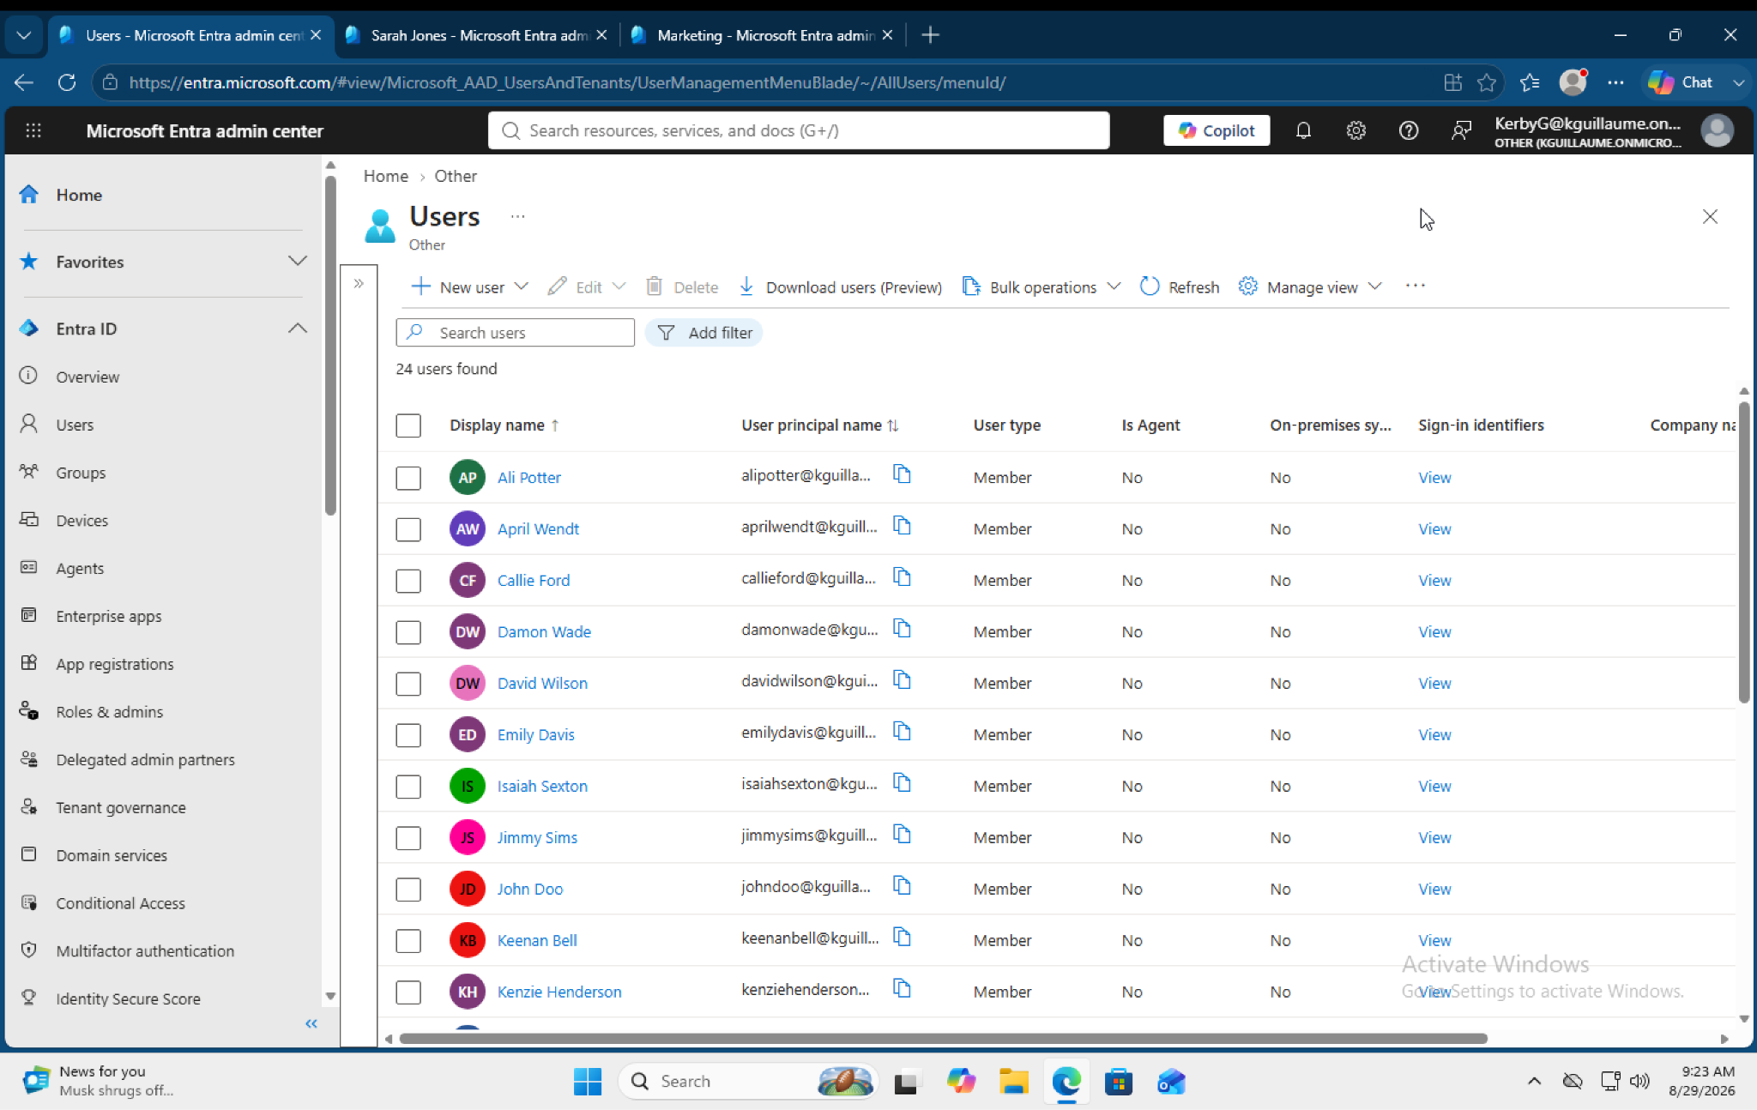The image size is (1757, 1110).
Task: Close the Users blade with X
Action: coord(1710,217)
